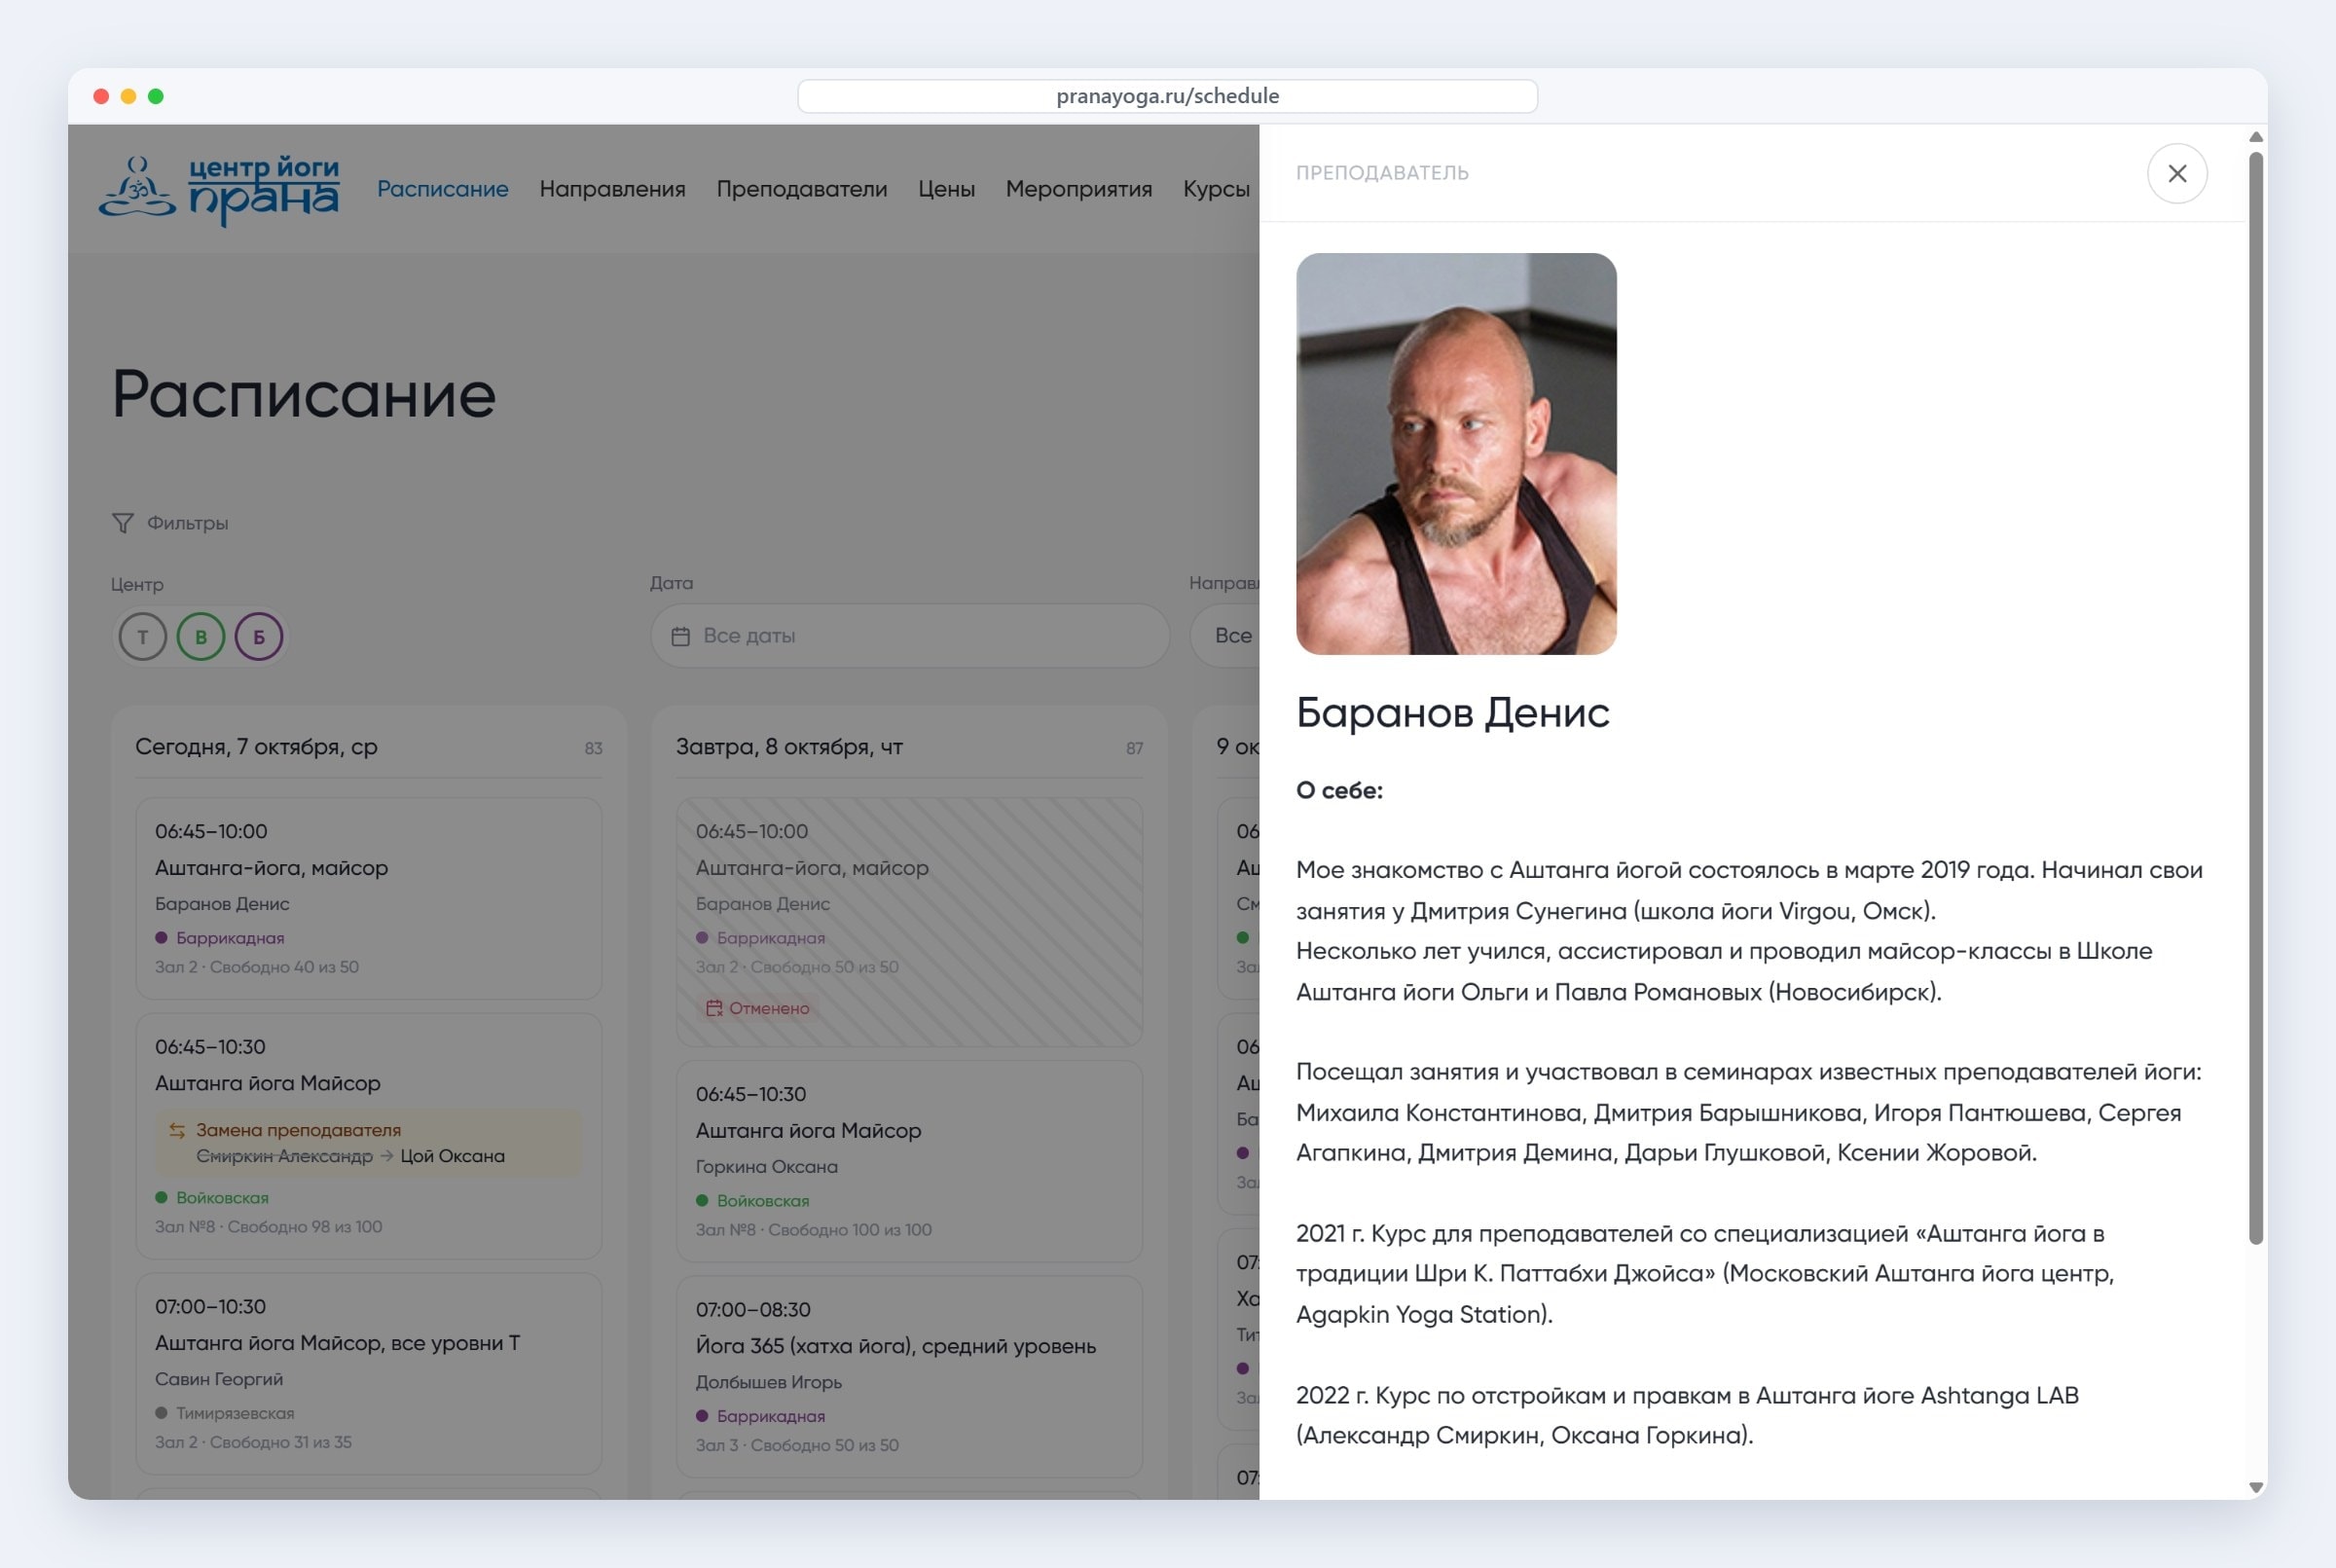Click the panel's vertical scrollbar thumb
This screenshot has width=2336, height=1568.
click(x=2255, y=698)
